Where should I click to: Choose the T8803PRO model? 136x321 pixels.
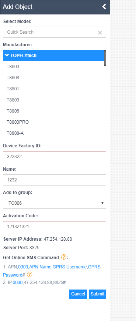(54, 122)
